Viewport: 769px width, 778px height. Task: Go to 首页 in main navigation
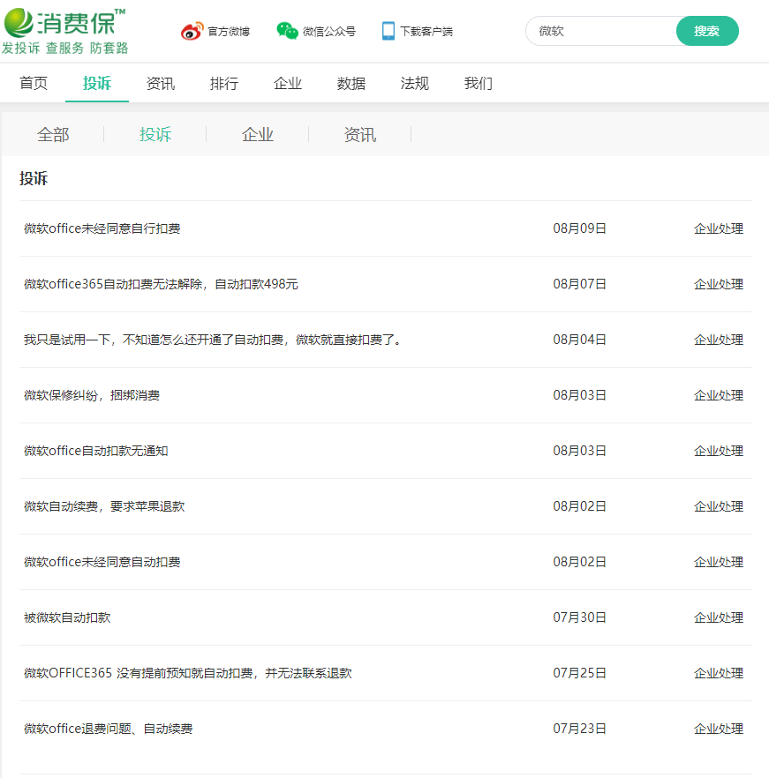click(x=34, y=83)
